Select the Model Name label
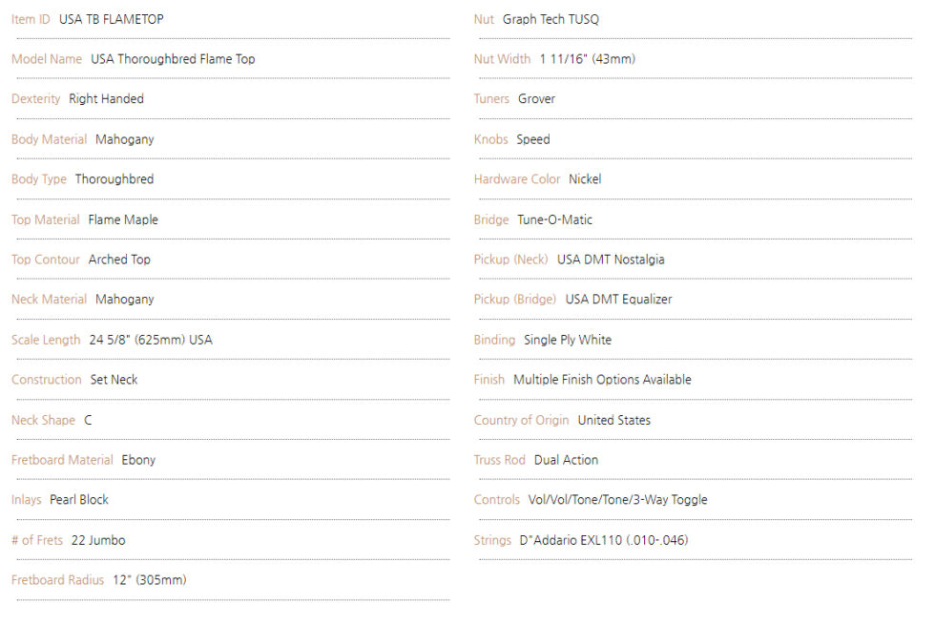The height and width of the screenshot is (625, 935). (47, 59)
